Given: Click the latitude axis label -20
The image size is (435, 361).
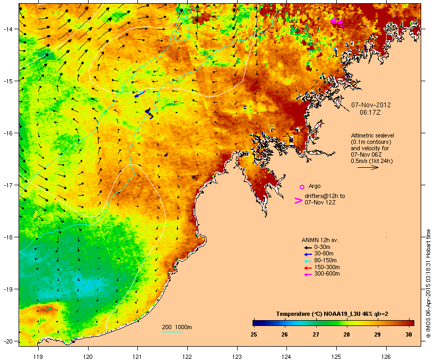Looking at the screenshot, I should coord(8,341).
